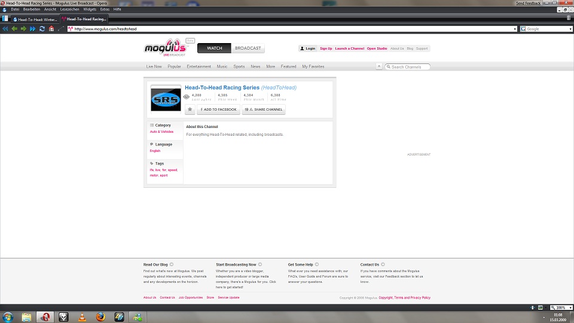Open Windows Explorer from taskbar
The height and width of the screenshot is (323, 574).
pos(26,317)
